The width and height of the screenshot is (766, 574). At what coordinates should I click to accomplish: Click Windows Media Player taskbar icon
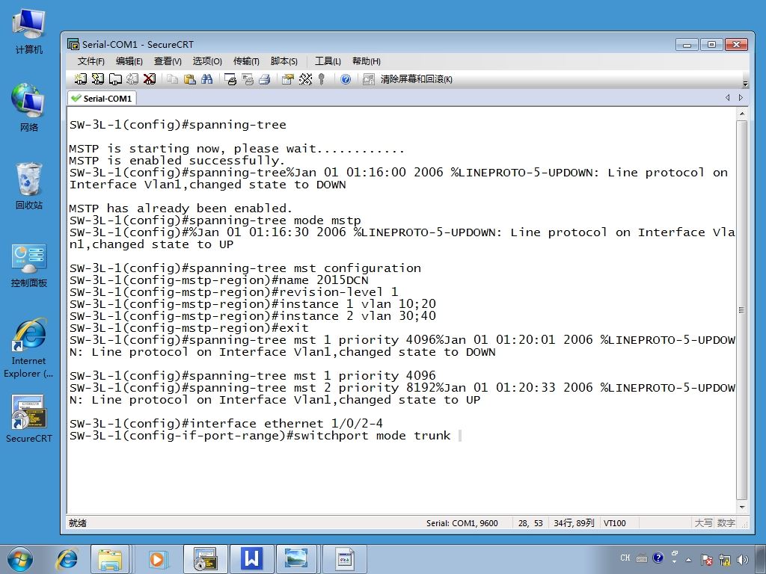pos(157,559)
